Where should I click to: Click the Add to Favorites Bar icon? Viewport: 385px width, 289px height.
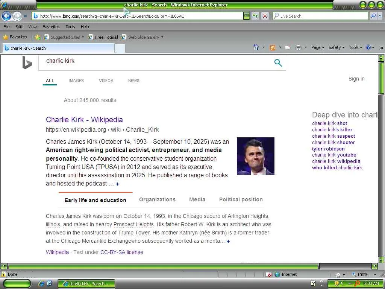[x=38, y=37]
